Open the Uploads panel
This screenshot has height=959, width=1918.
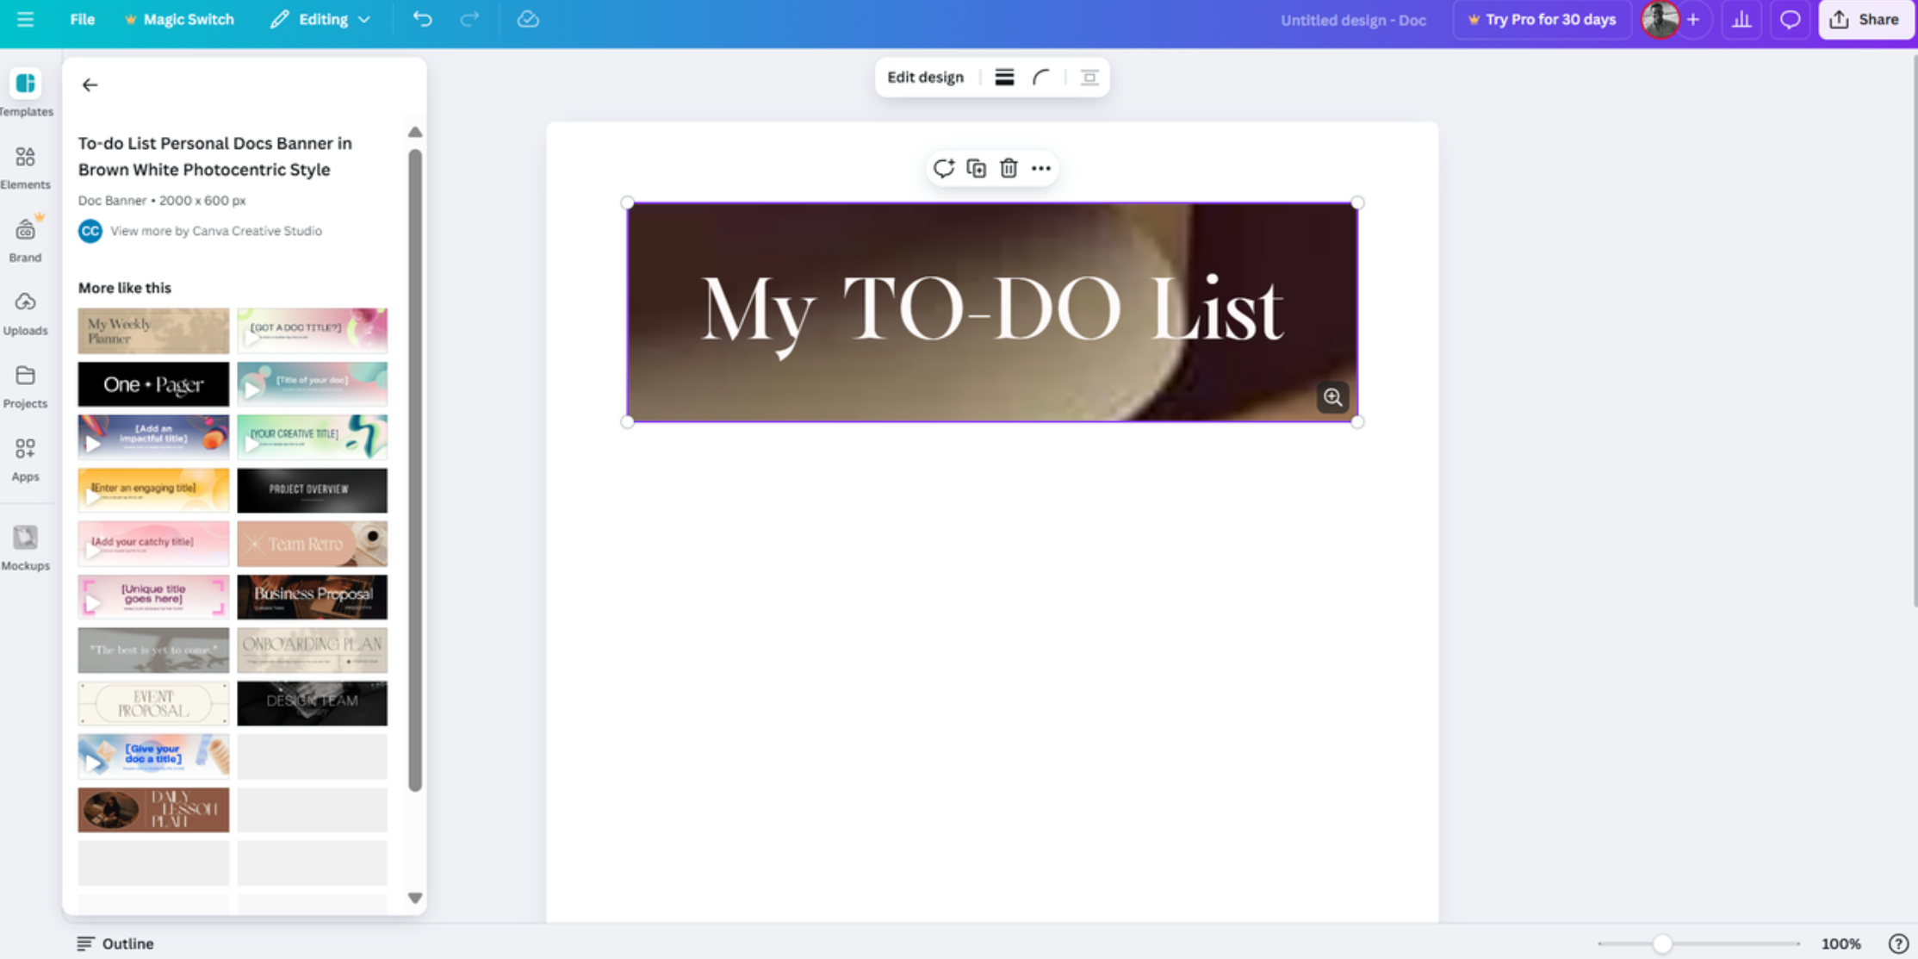(x=26, y=309)
